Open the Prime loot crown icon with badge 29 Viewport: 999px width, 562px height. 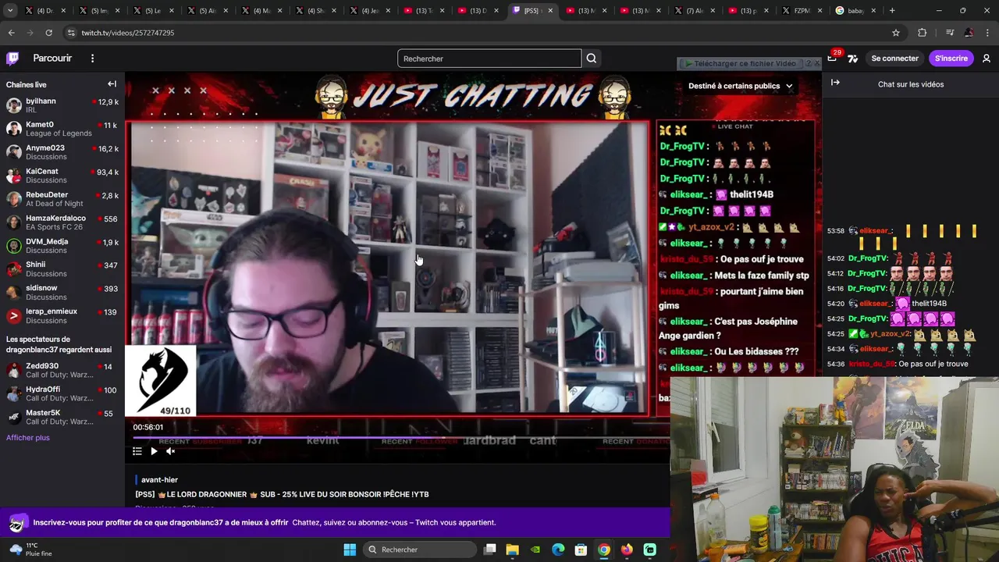pyautogui.click(x=833, y=58)
